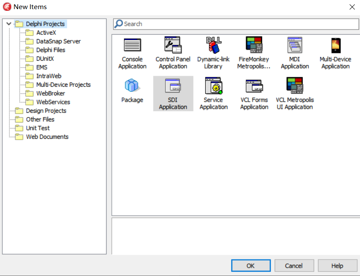The width and height of the screenshot is (360, 276).
Task: Click the New Items app logo
Action: click(7, 7)
